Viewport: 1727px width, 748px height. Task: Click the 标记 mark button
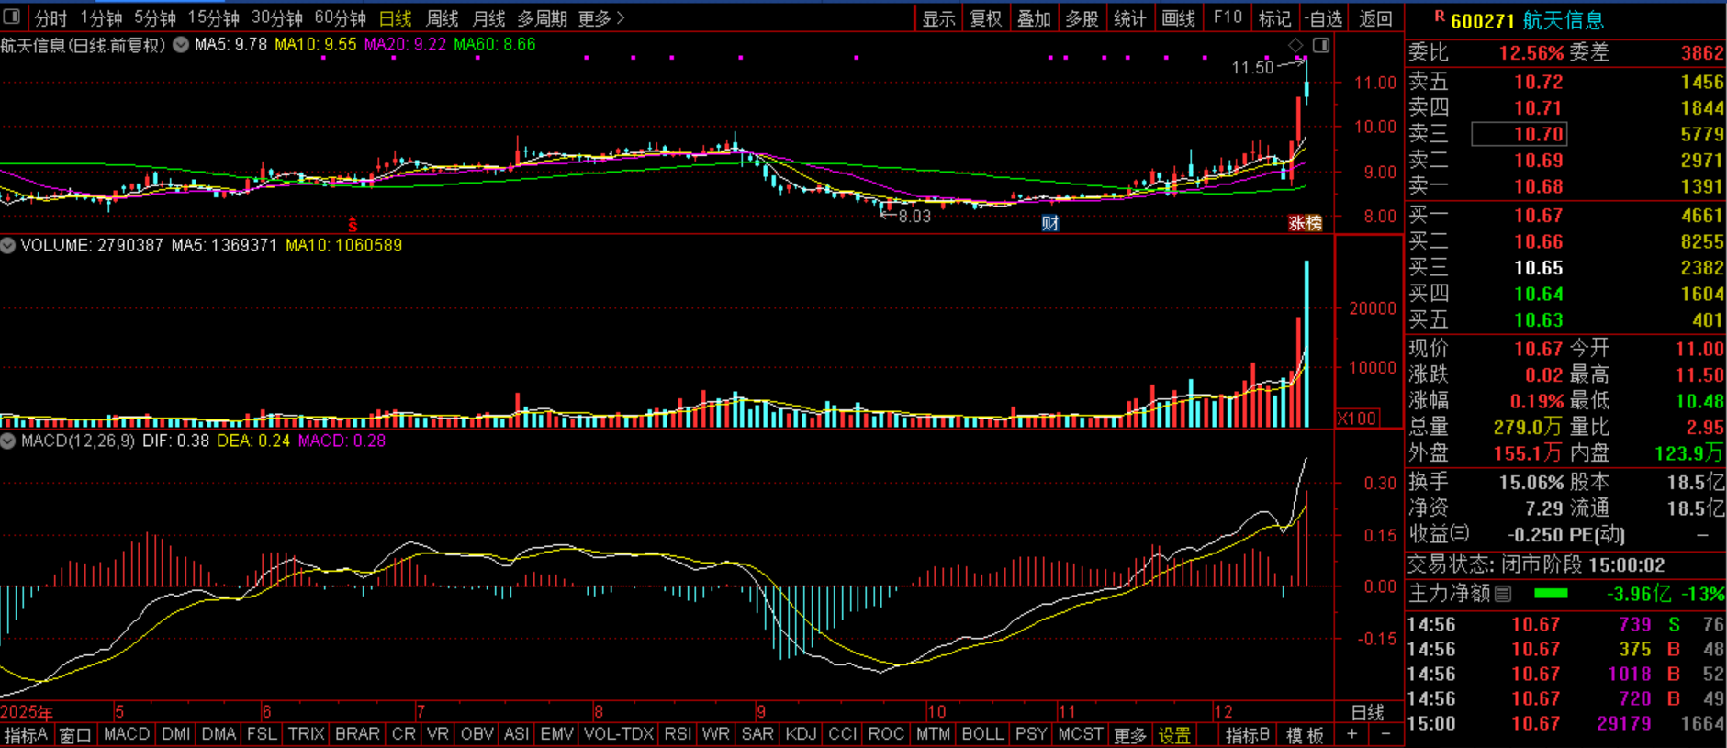(1274, 18)
